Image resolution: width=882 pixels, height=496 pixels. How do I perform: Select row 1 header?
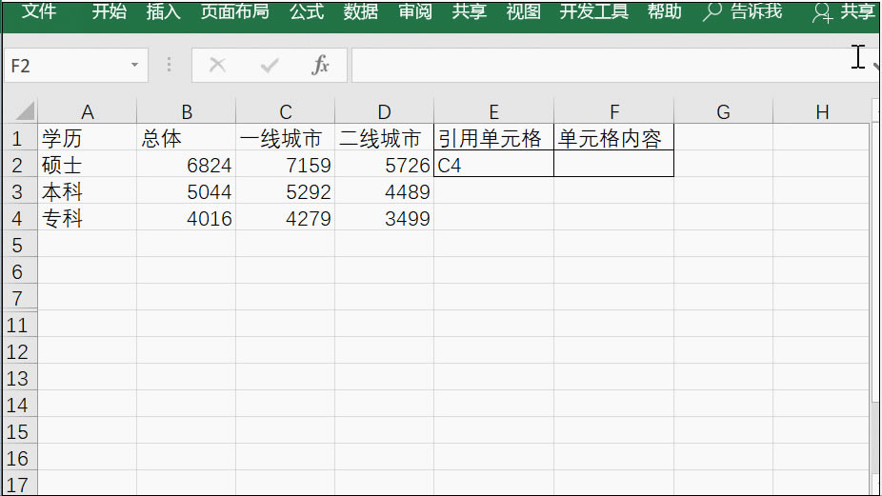pos(20,138)
